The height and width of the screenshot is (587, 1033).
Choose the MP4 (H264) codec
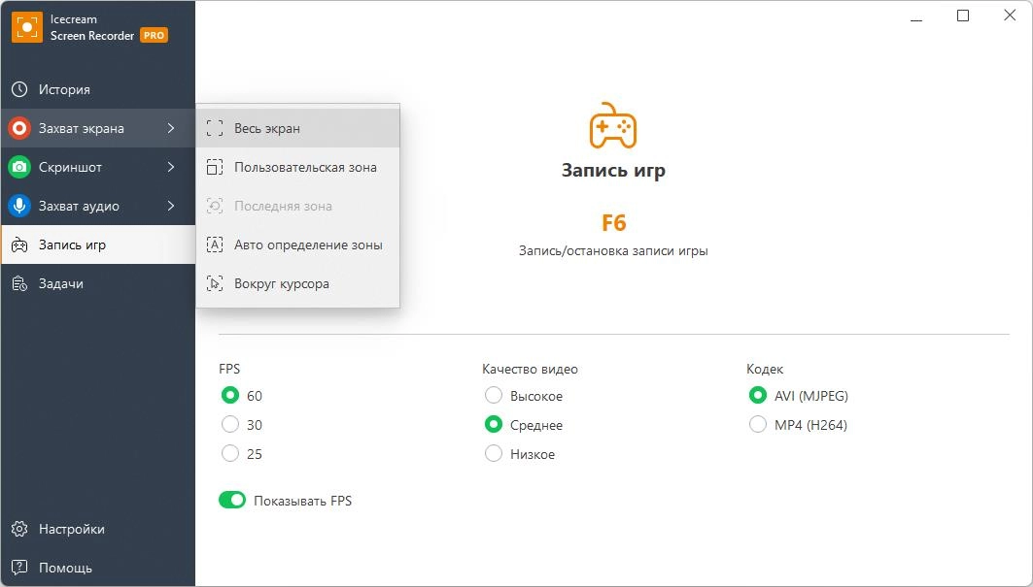[758, 424]
